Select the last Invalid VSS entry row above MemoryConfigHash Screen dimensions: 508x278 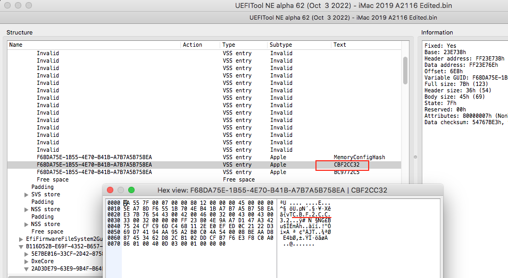204,150
